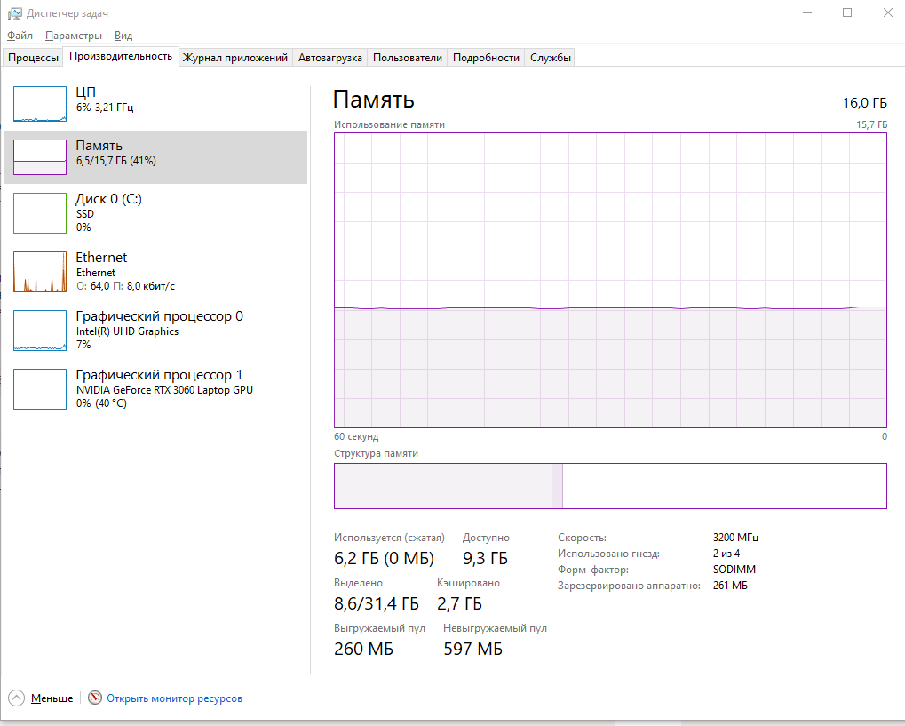
Task: Click the Task Manager title bar icon
Action: [x=14, y=13]
